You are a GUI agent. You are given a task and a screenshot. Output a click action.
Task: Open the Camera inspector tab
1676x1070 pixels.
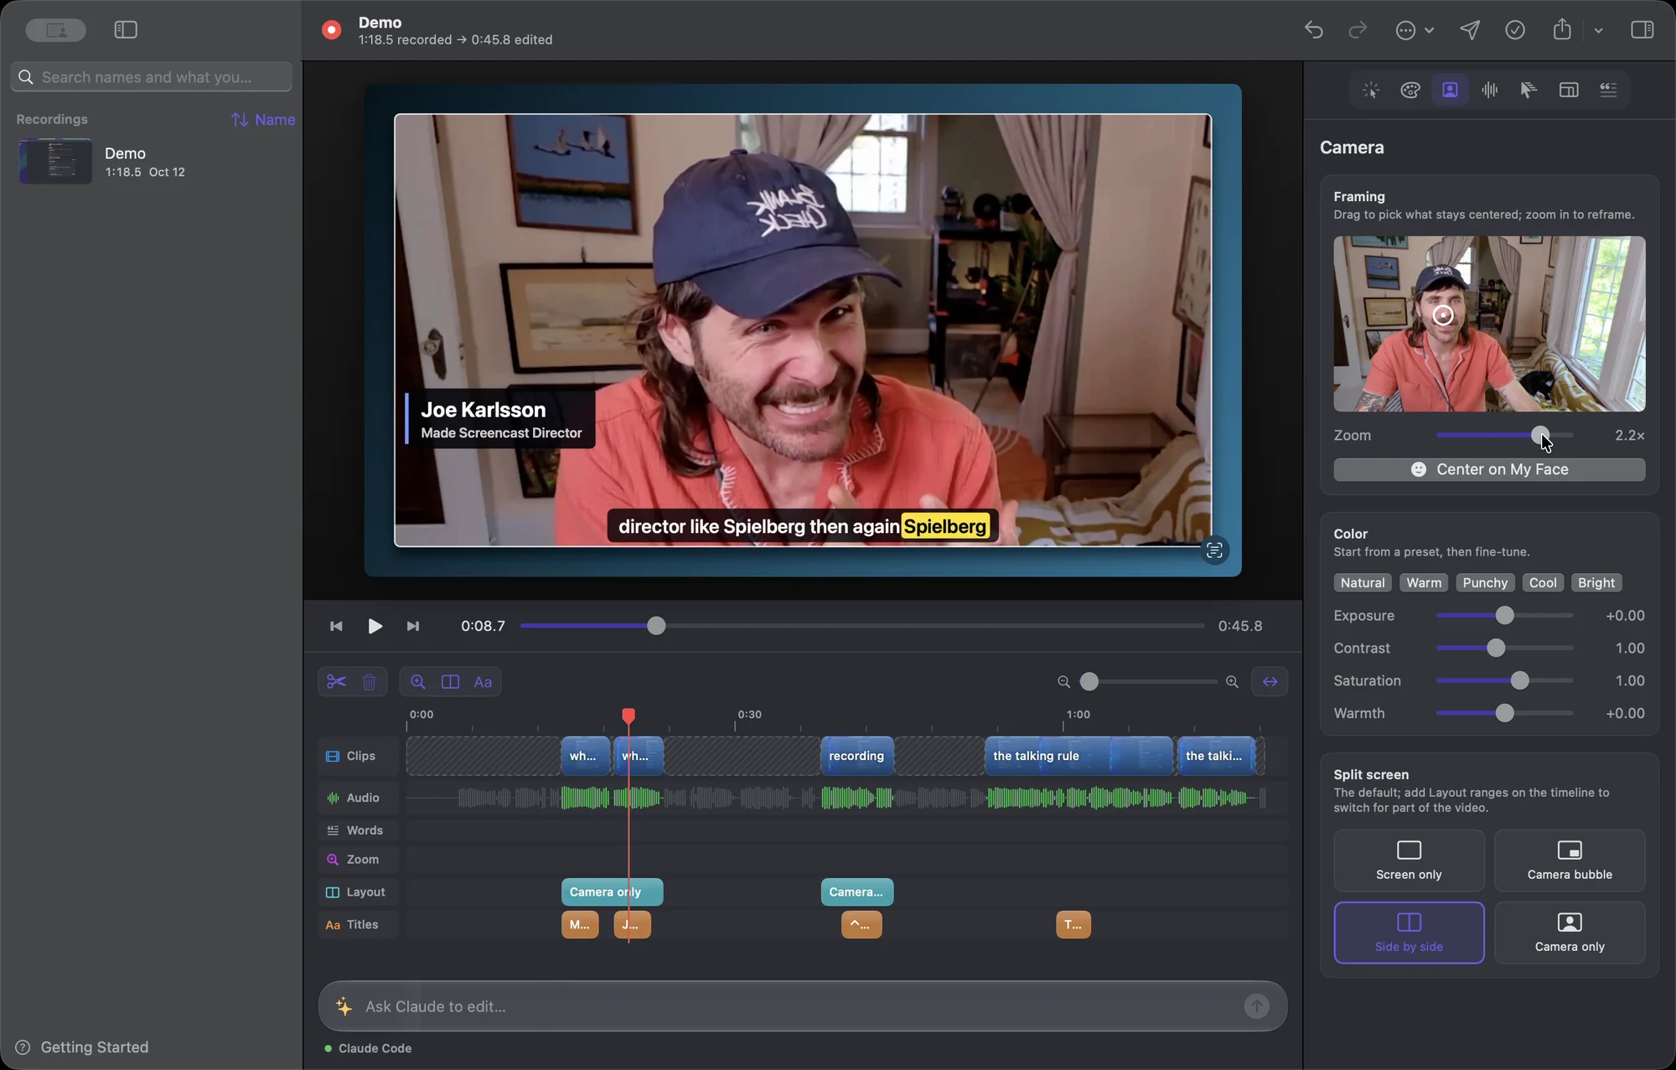pos(1450,90)
